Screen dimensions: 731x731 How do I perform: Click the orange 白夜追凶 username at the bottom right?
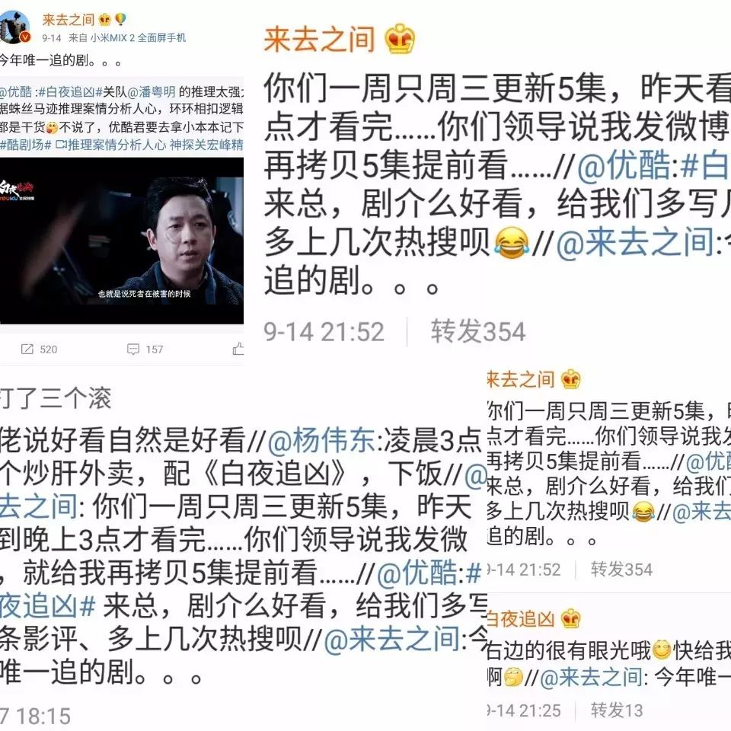tap(521, 618)
